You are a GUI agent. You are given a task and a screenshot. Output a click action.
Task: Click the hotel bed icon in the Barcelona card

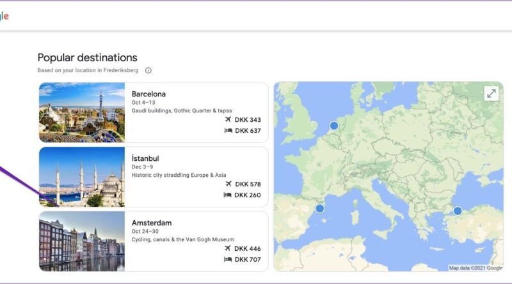click(x=228, y=131)
